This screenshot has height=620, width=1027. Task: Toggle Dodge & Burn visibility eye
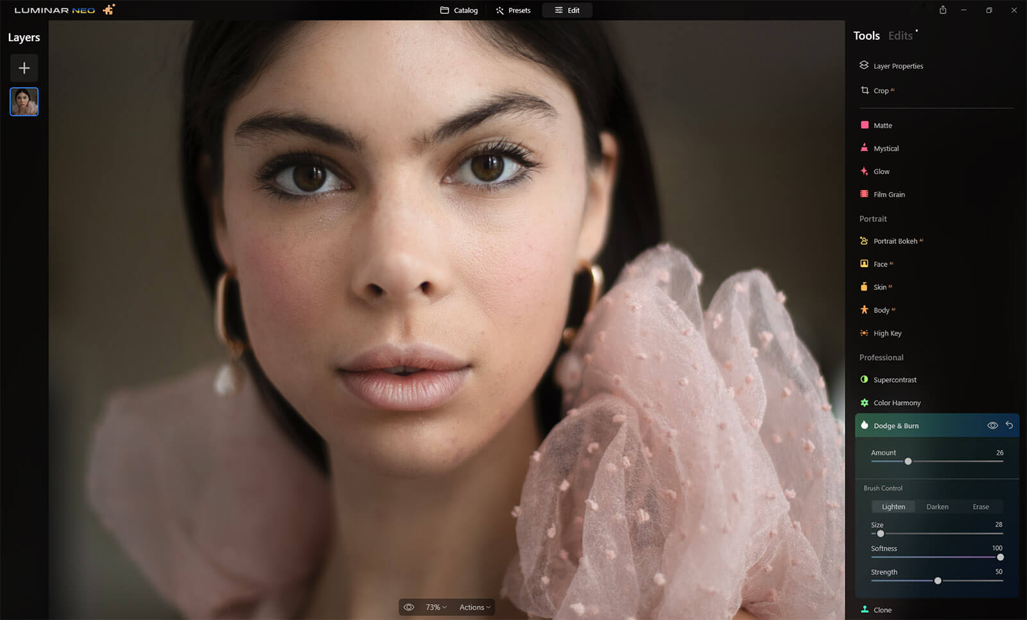click(x=992, y=426)
